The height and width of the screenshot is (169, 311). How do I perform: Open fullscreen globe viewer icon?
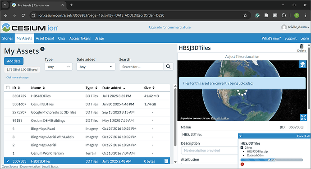coord(303,117)
